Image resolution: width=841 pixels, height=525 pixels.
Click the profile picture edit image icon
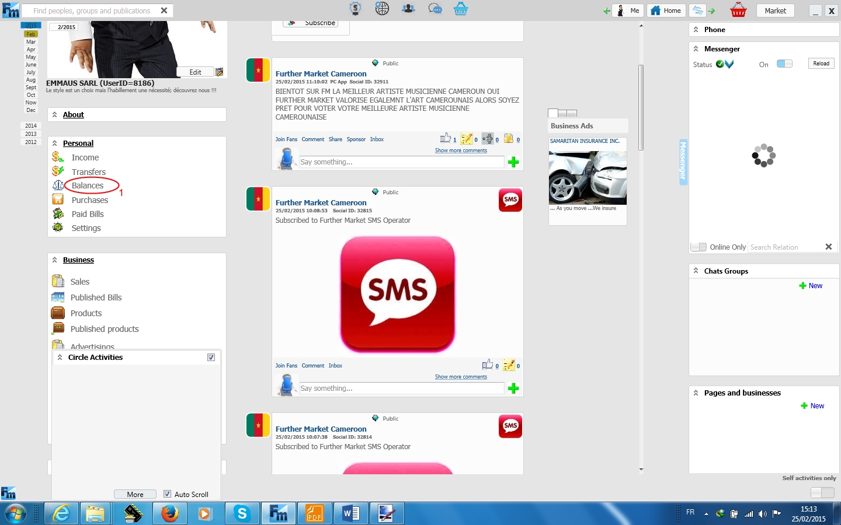point(219,72)
